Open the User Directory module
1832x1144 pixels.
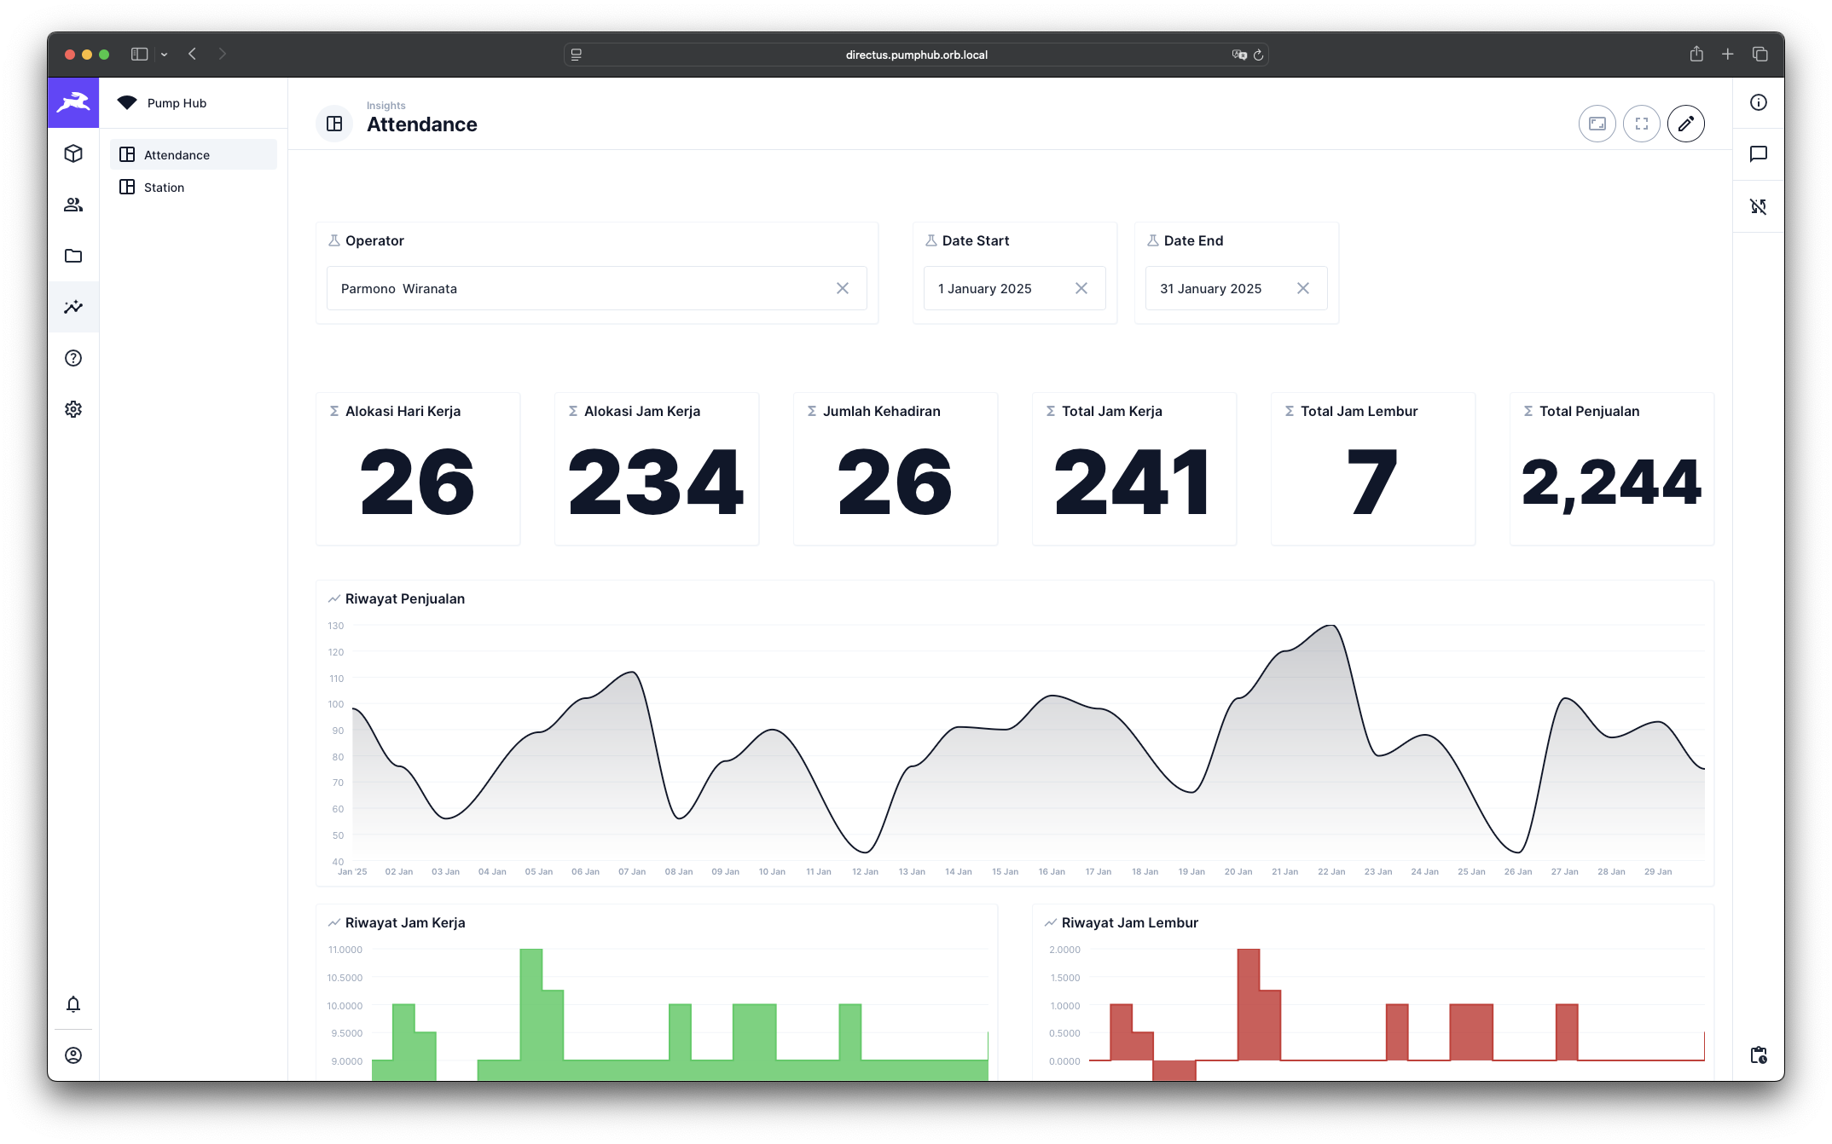point(73,205)
